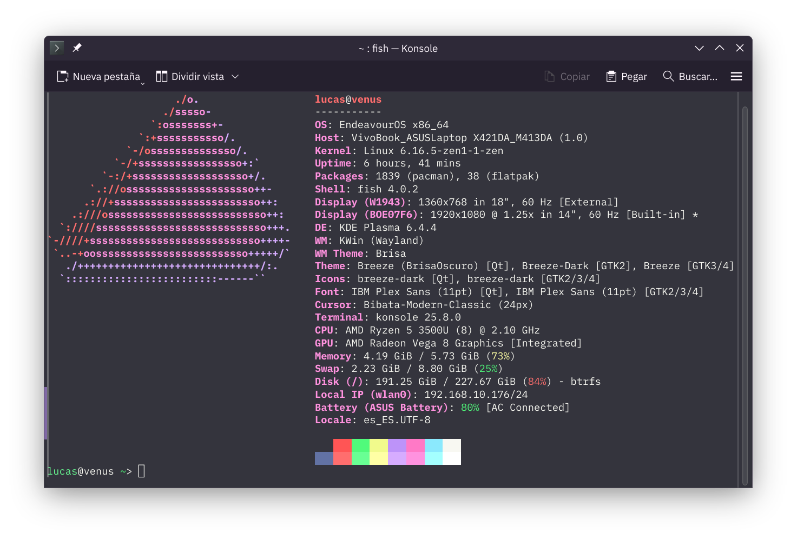The height and width of the screenshot is (540, 797).
Task: Click the lucas@venus prompt text at bottom
Action: pos(81,471)
